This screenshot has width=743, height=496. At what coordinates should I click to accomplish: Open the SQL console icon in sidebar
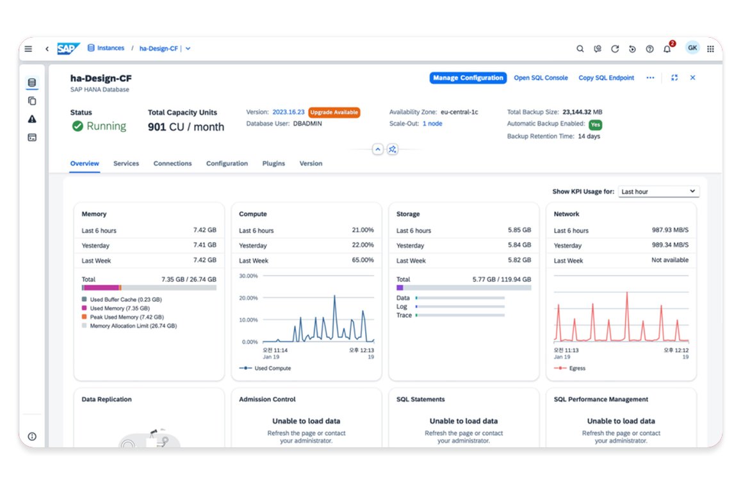(x=32, y=137)
